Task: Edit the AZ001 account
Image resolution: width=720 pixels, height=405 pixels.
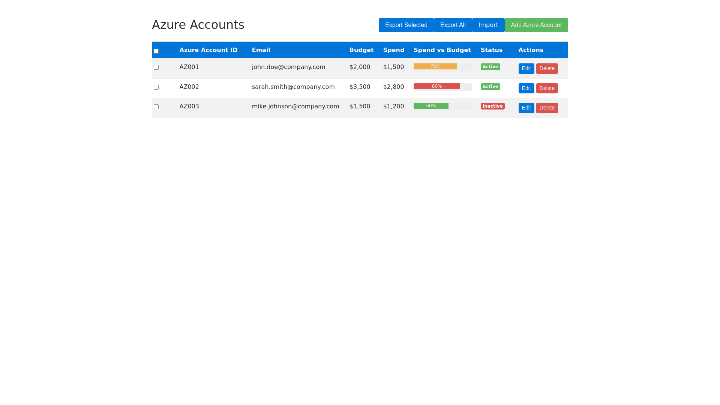Action: tap(526, 69)
